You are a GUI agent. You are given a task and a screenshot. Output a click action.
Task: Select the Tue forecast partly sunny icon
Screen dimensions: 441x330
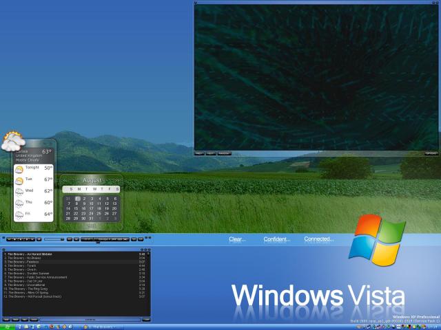pos(19,181)
